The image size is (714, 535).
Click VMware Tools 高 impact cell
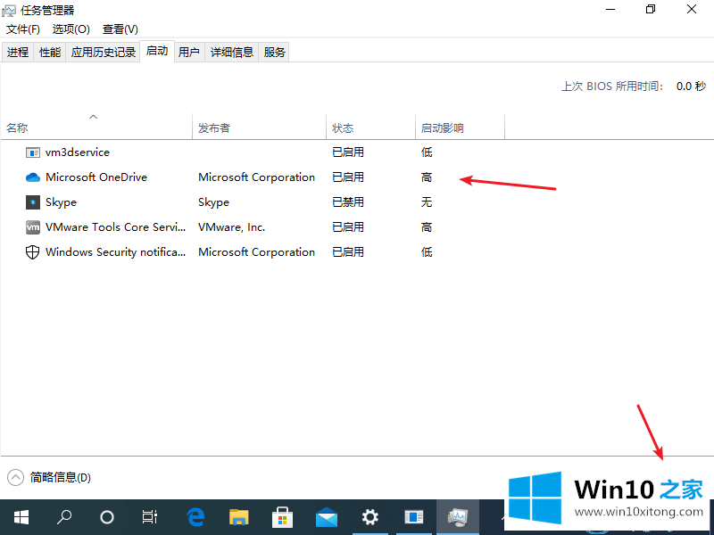point(427,227)
